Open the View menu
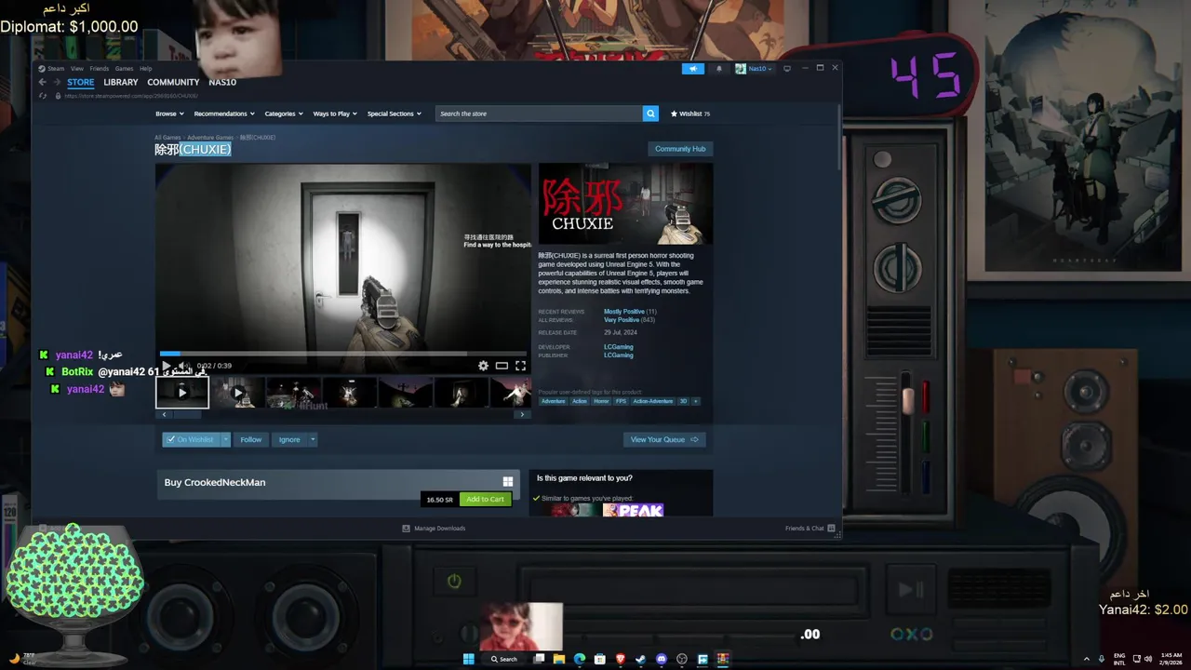 [x=77, y=68]
